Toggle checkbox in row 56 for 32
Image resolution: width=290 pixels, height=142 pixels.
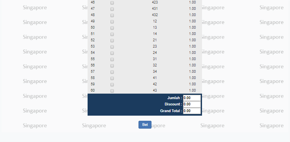(112, 66)
